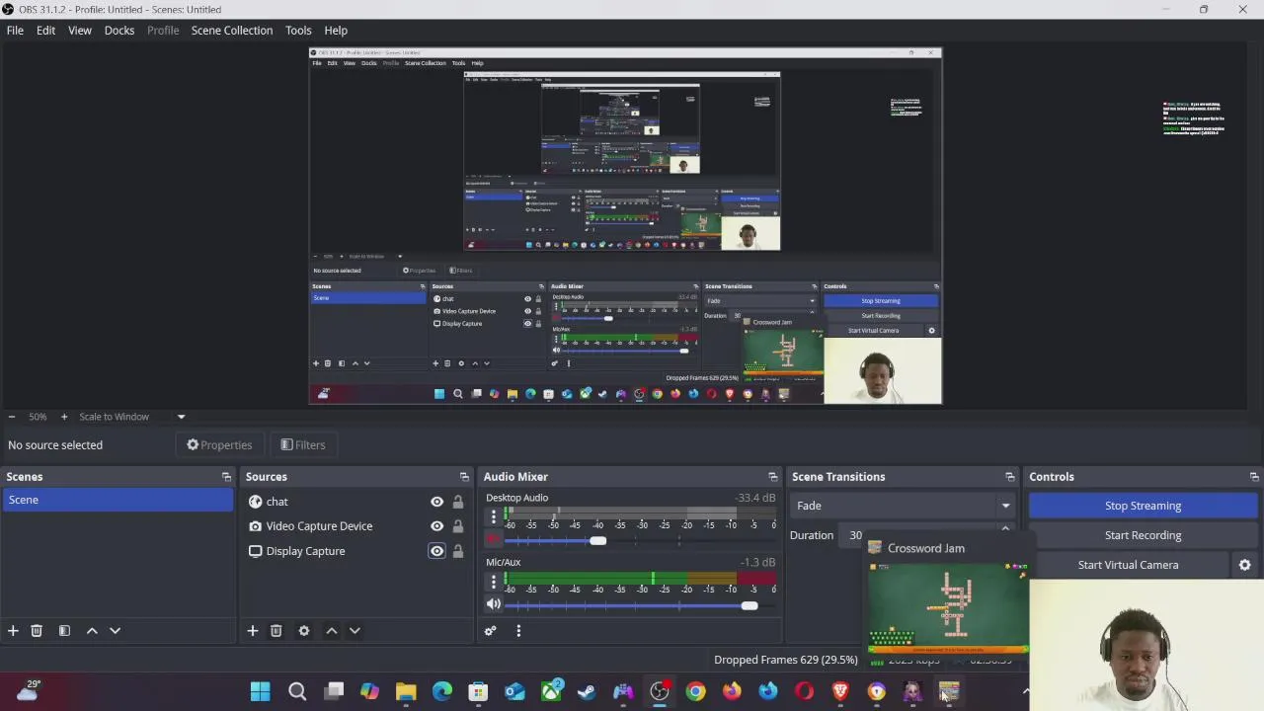The height and width of the screenshot is (711, 1264).
Task: Open source properties gear in Sources dock
Action: tap(304, 630)
